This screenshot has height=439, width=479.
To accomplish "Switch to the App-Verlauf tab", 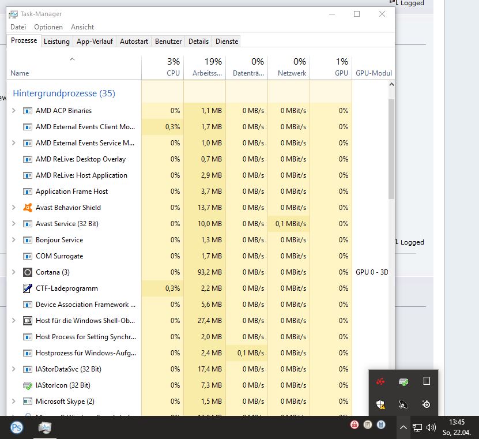I will click(x=95, y=42).
